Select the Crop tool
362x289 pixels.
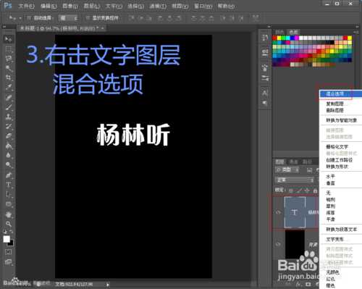click(x=9, y=78)
